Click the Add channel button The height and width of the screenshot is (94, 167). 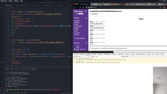(79, 38)
